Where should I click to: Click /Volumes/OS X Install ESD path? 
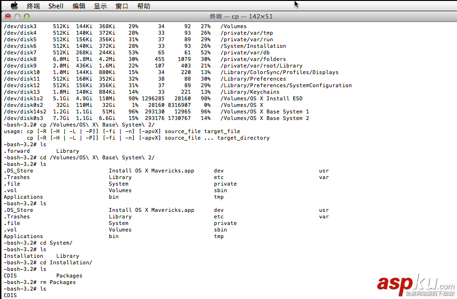pos(261,98)
